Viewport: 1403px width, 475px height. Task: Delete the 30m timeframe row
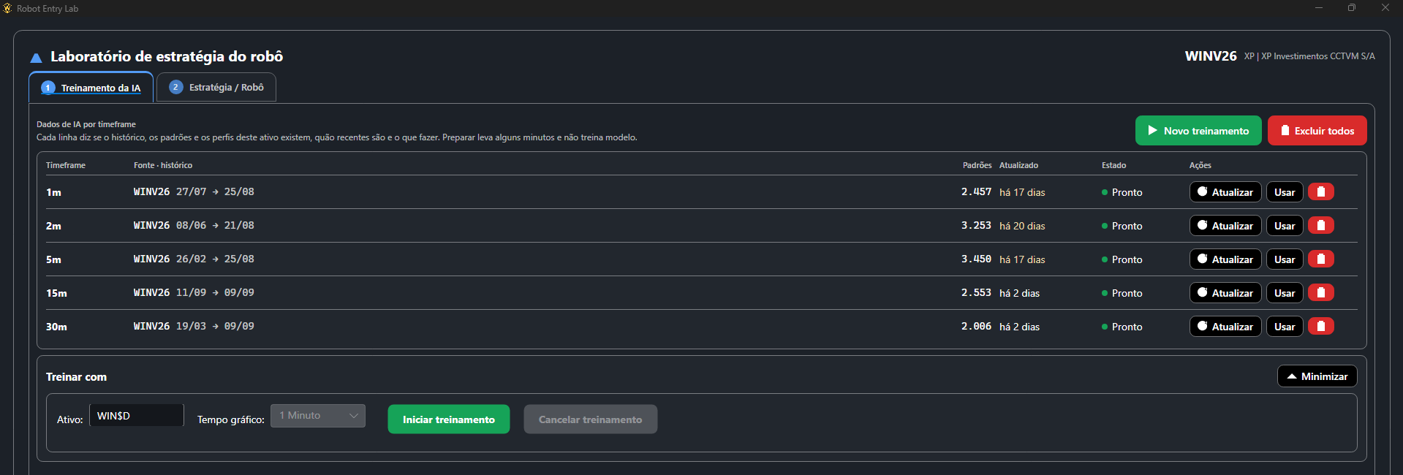(1320, 327)
